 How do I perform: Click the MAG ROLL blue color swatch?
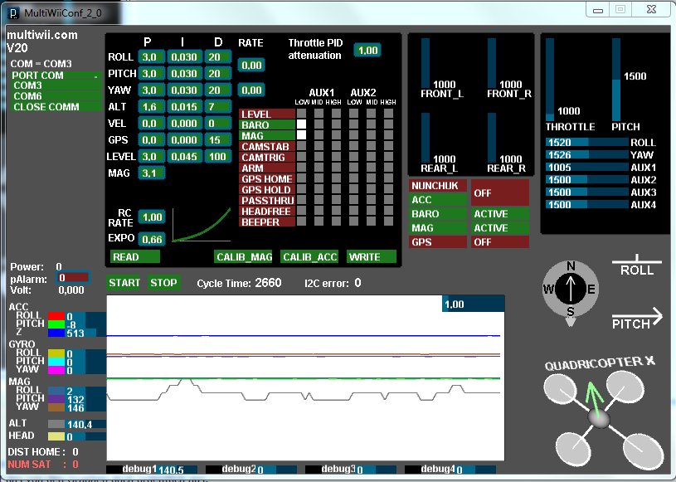tap(56, 391)
